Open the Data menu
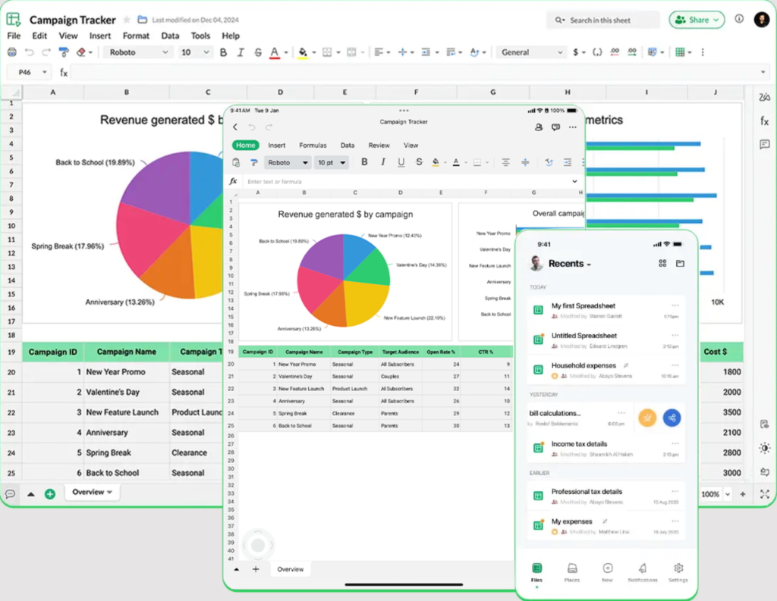Image resolution: width=777 pixels, height=601 pixels. coord(170,36)
